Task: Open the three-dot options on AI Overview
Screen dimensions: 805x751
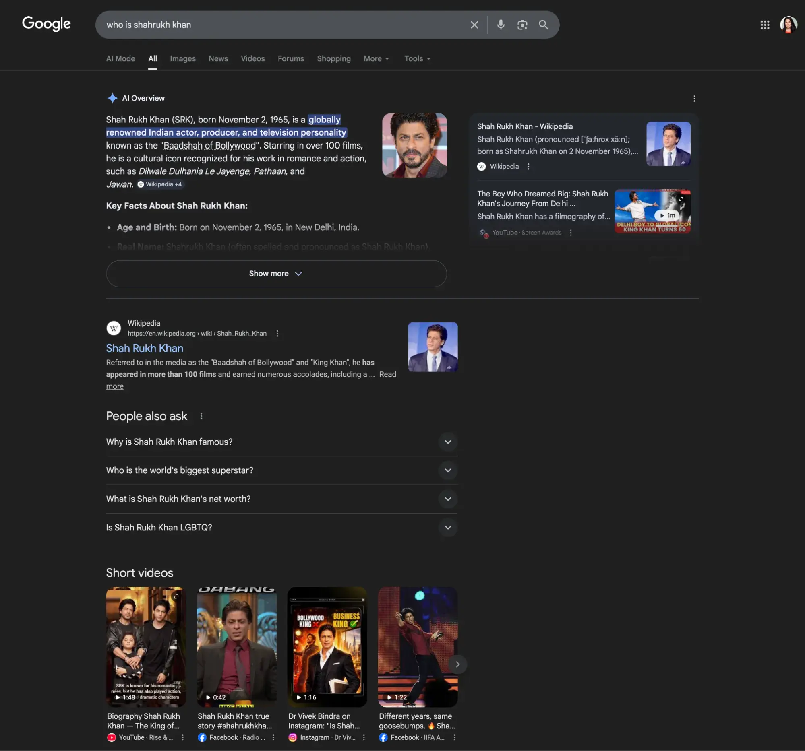Action: pos(694,98)
